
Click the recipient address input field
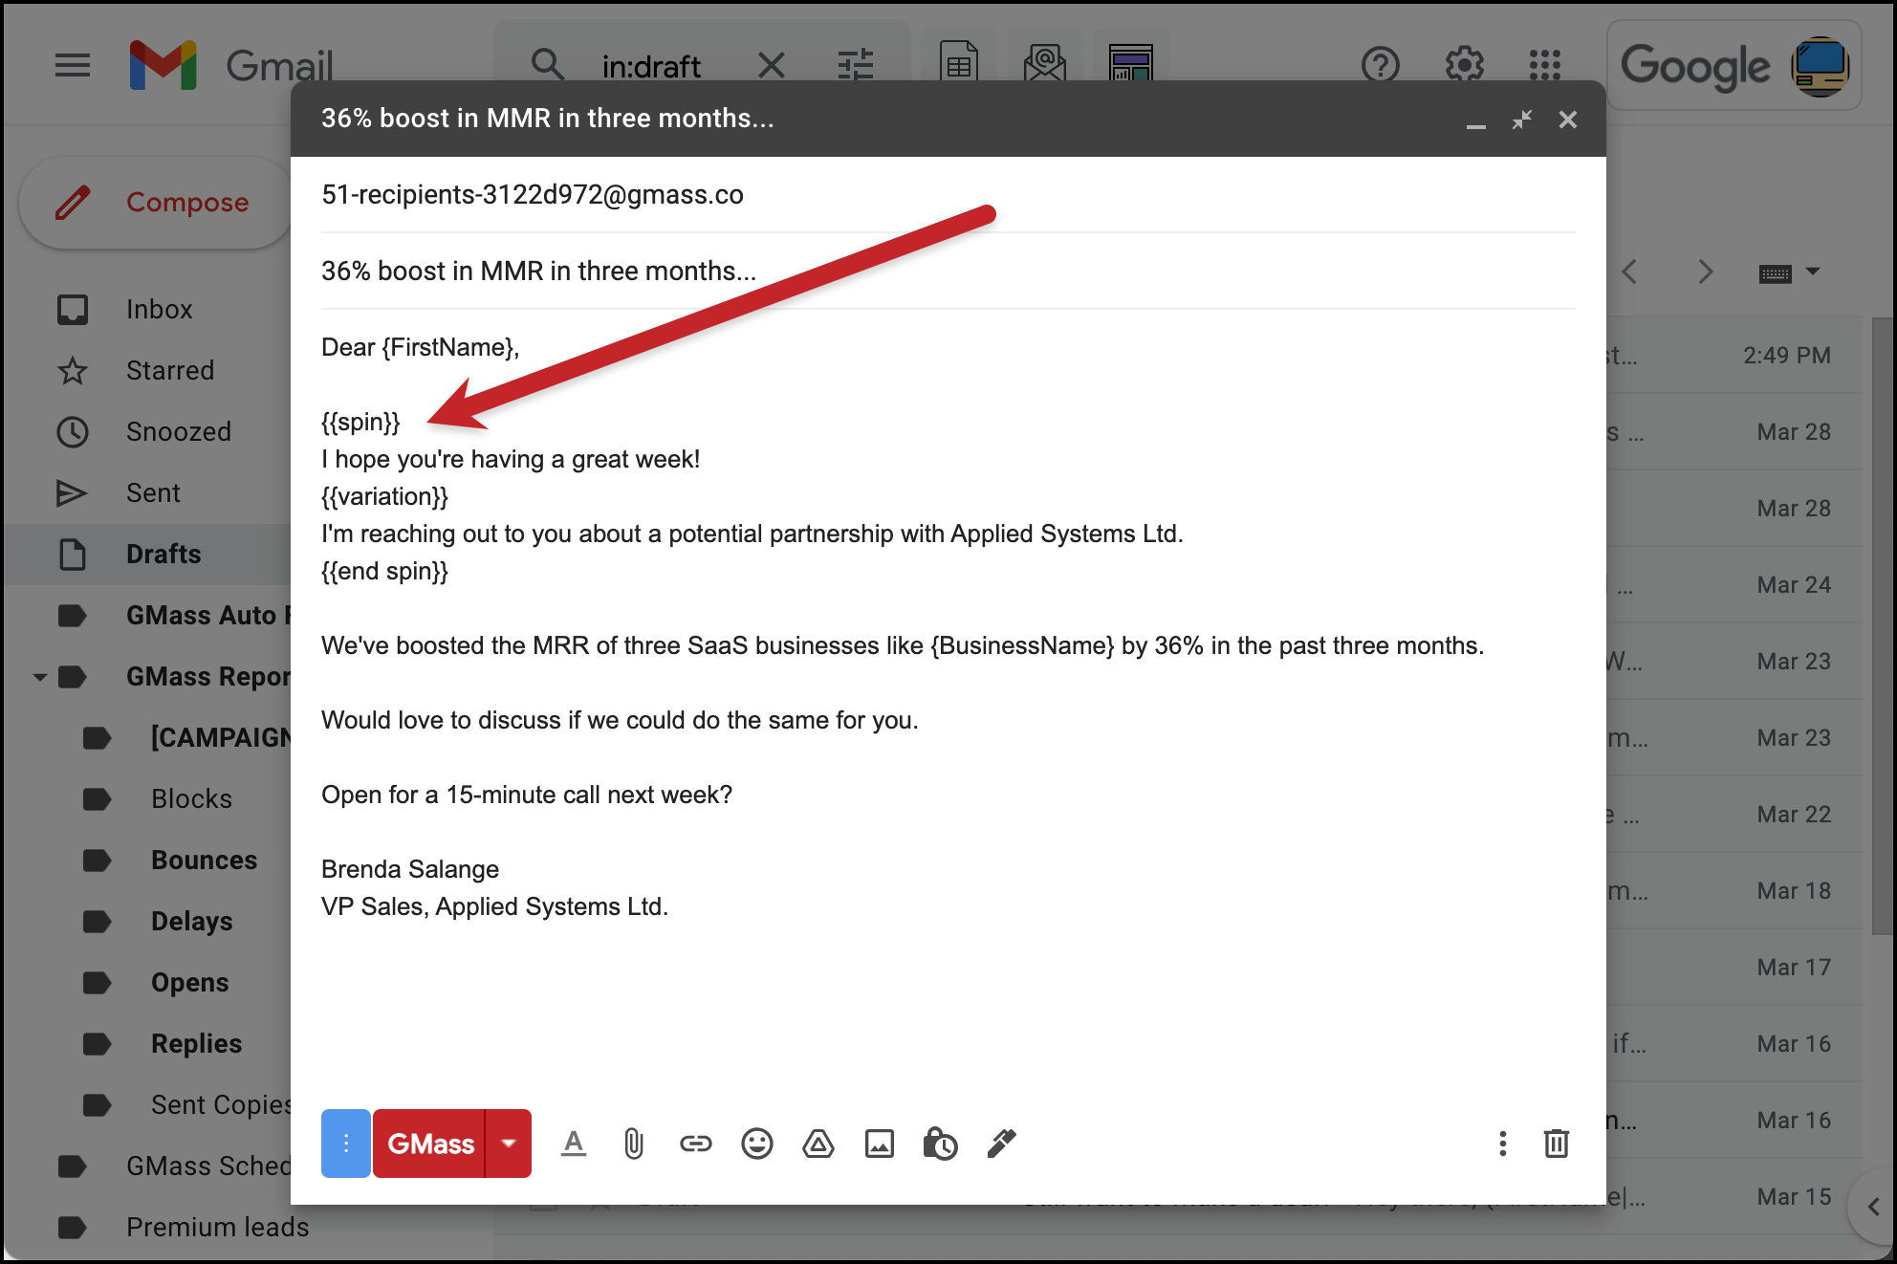coord(947,193)
